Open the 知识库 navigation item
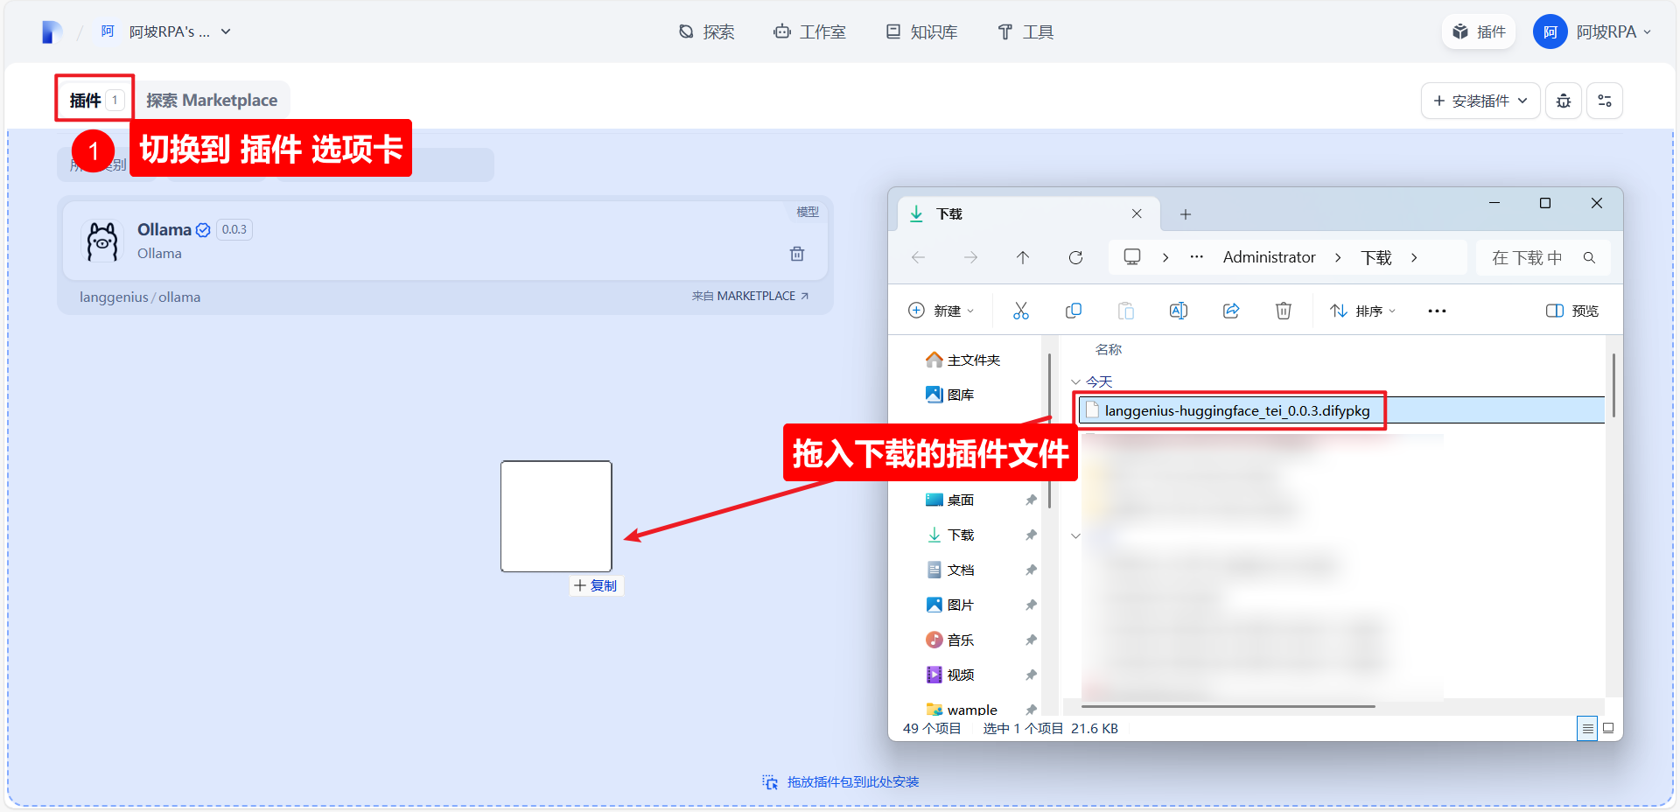Screen dimensions: 1680x812 [x=922, y=32]
